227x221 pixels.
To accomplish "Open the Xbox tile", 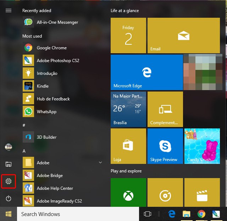I will tap(128, 193).
